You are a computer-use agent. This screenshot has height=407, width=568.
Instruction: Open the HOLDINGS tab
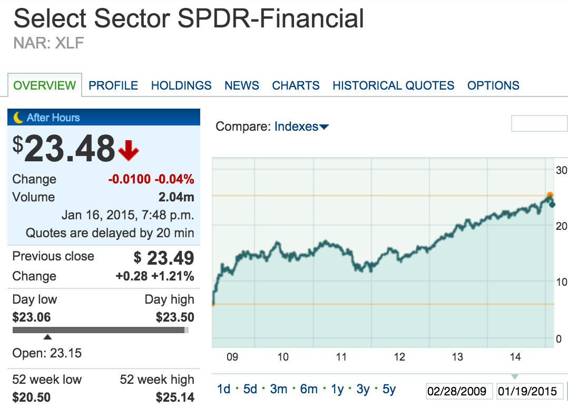point(181,85)
